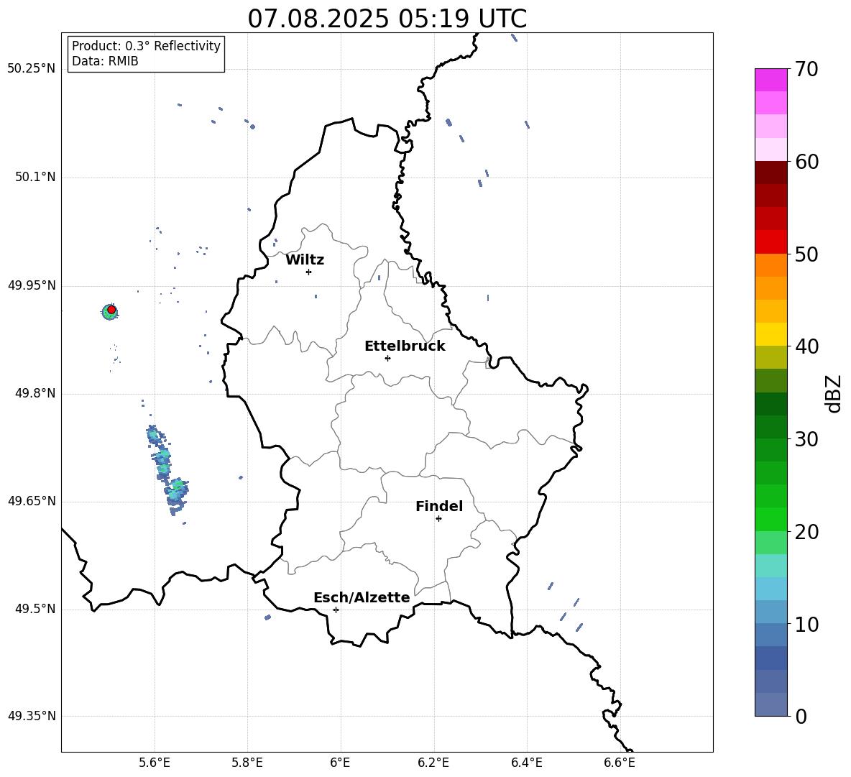Click the Findel cross marker

click(x=438, y=519)
